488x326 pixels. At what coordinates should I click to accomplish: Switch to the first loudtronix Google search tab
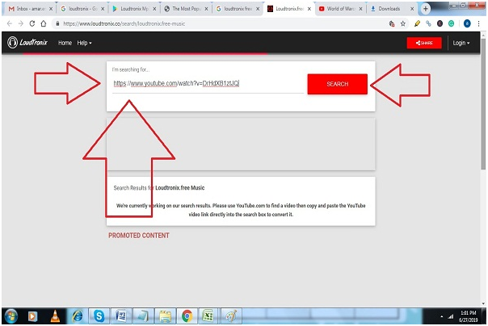click(82, 9)
